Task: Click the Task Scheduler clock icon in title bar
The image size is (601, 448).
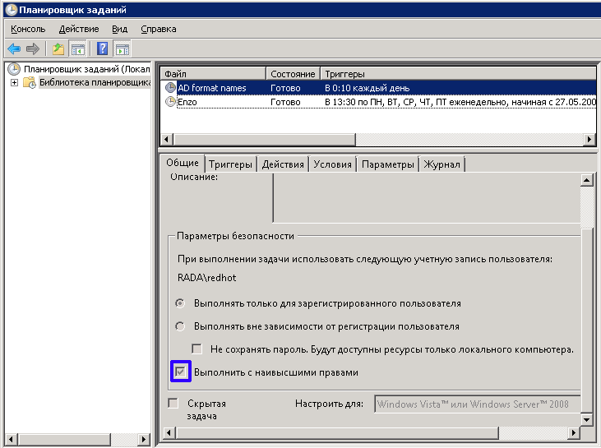Action: 12,10
